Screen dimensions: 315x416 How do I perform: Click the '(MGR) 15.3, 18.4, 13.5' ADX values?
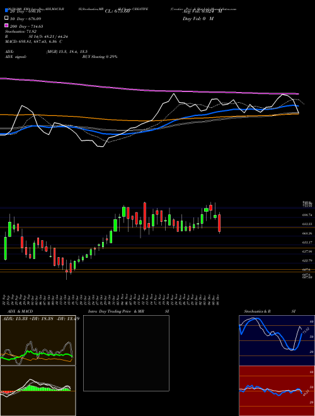(x=67, y=52)
